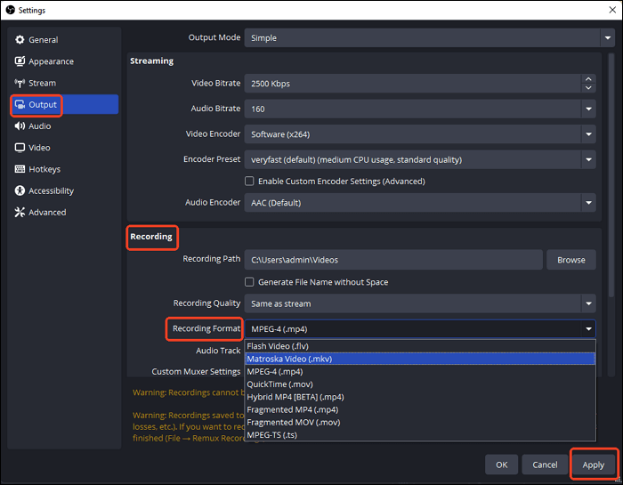This screenshot has width=623, height=485.
Task: Select the Hotkeys keyboard icon
Action: click(x=20, y=169)
